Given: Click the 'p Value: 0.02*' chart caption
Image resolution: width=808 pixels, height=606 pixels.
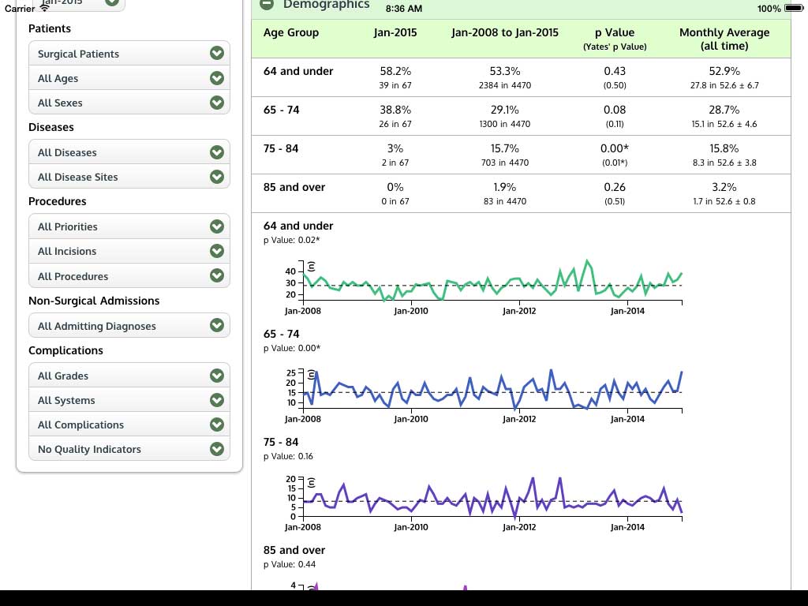Looking at the screenshot, I should pyautogui.click(x=292, y=240).
